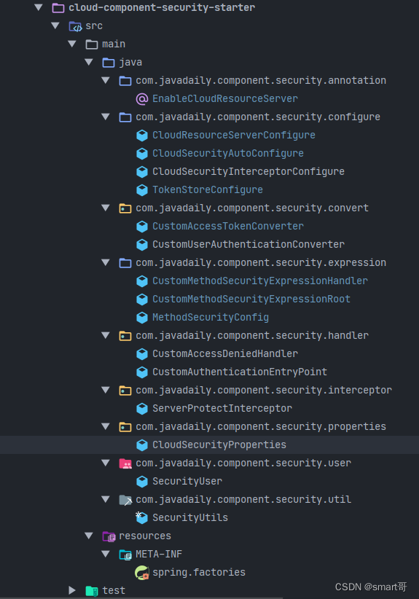419x599 pixels.
Task: Open SecurityUser class
Action: click(x=187, y=482)
